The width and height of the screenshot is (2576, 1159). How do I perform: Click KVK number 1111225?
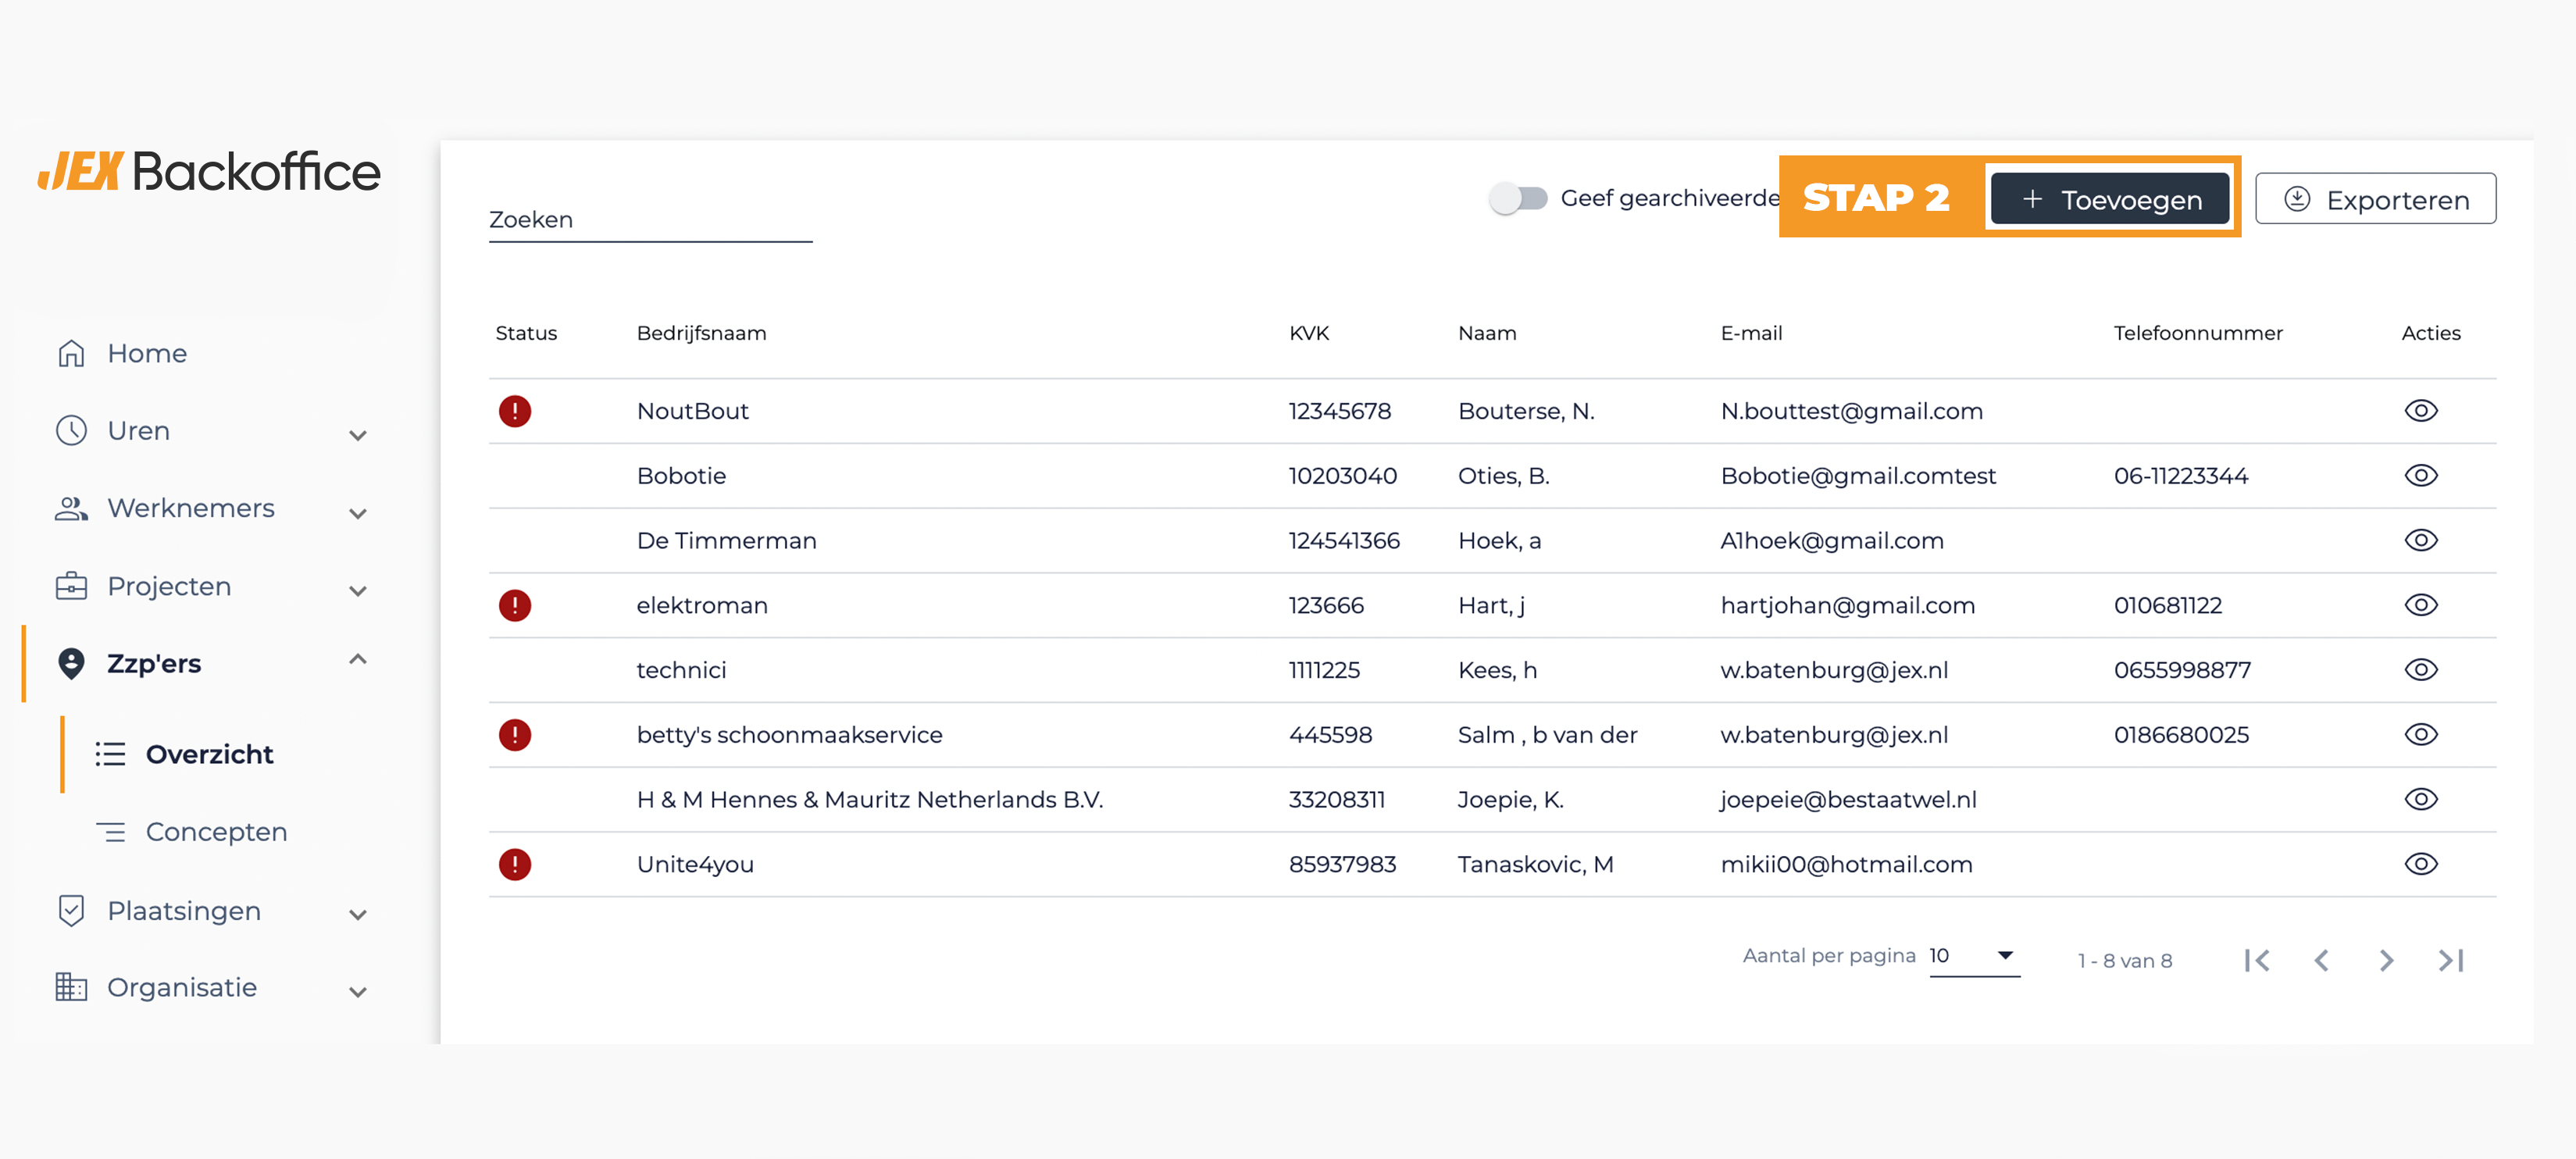(1324, 670)
